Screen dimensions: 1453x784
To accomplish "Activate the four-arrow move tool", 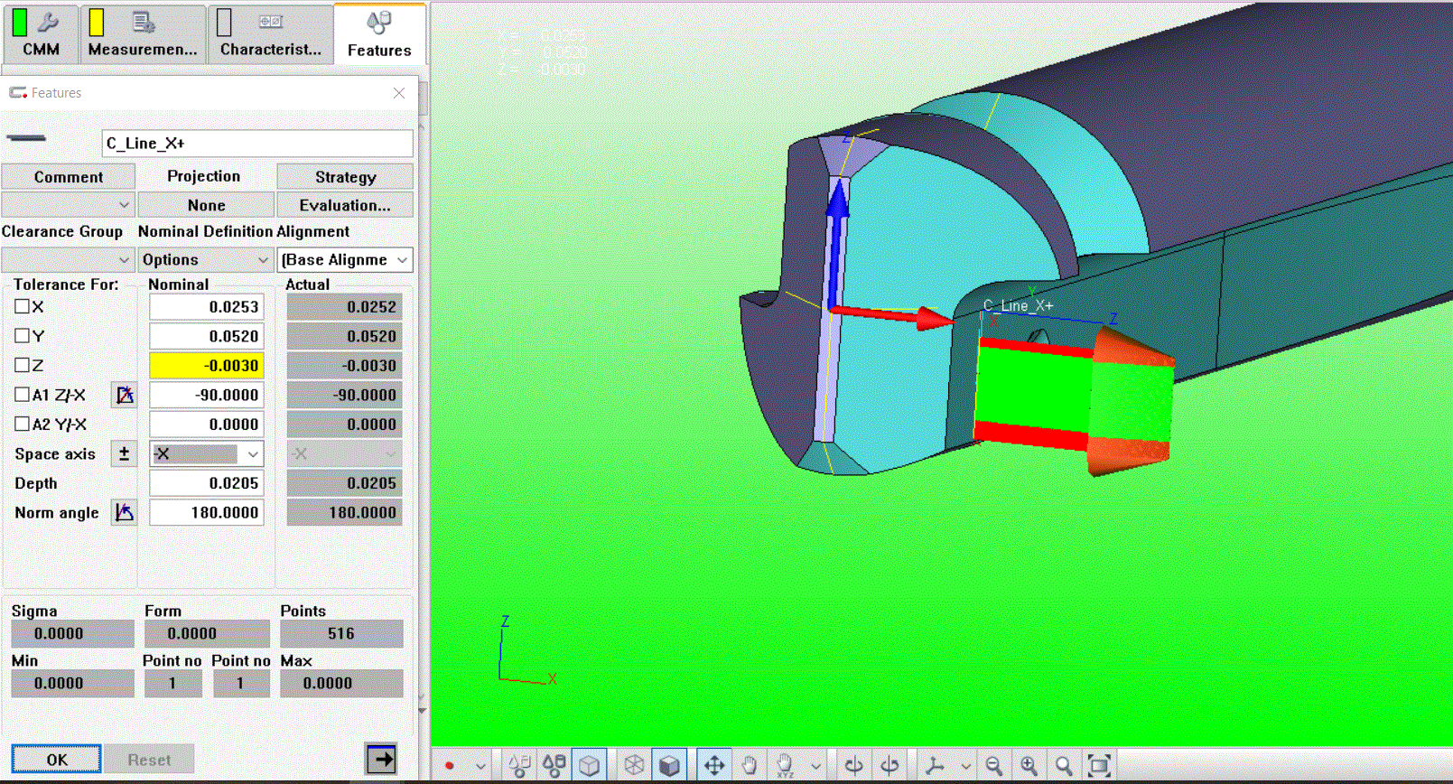I will click(713, 766).
